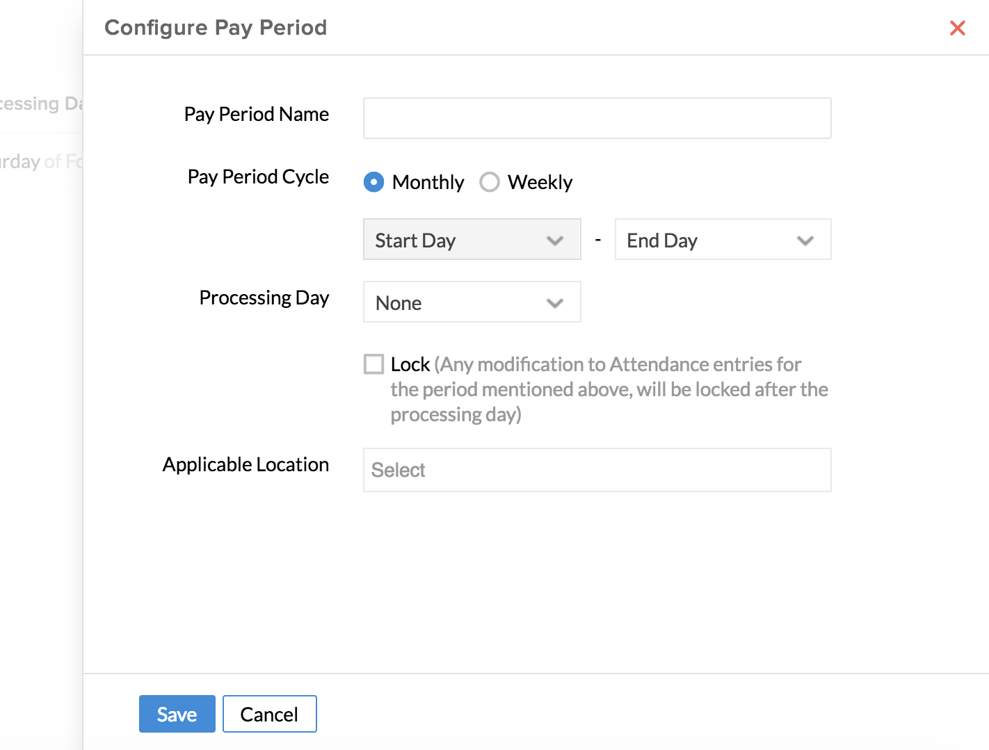Click the Lock description text
The image size is (989, 750).
(x=609, y=389)
